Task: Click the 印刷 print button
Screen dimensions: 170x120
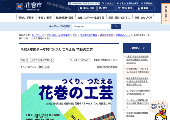Action: (x=24, y=60)
